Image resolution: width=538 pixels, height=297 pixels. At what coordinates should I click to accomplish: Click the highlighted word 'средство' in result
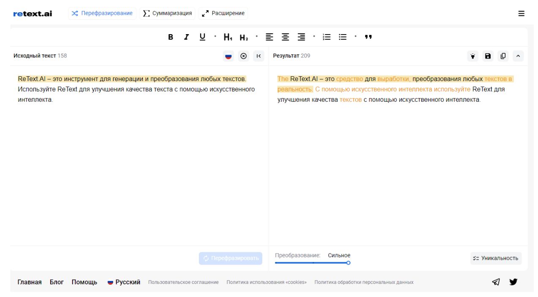(x=350, y=79)
